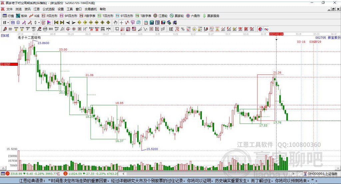Open the 交易委托 menu
The image size is (341, 184).
click(91, 9)
